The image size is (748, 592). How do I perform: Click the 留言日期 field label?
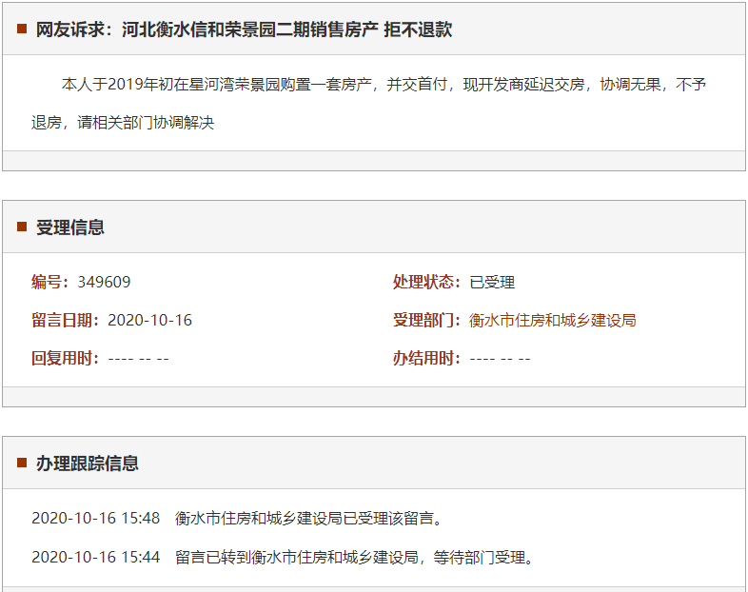click(x=65, y=320)
